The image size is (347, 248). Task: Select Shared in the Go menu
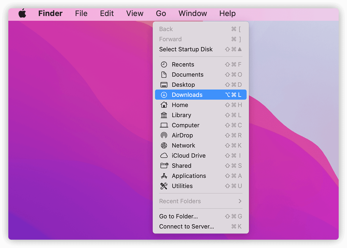click(x=201, y=166)
